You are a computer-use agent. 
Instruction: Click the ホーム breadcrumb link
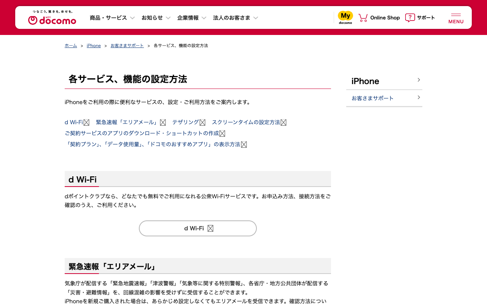[71, 46]
